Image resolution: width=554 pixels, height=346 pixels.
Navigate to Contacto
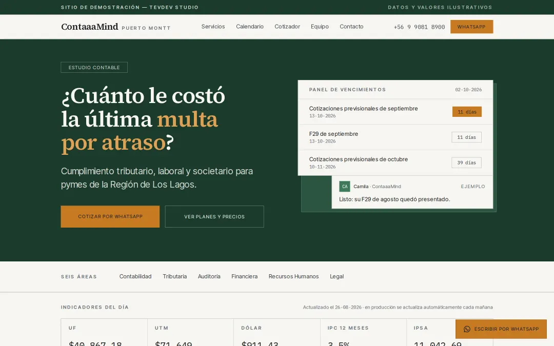tap(351, 27)
